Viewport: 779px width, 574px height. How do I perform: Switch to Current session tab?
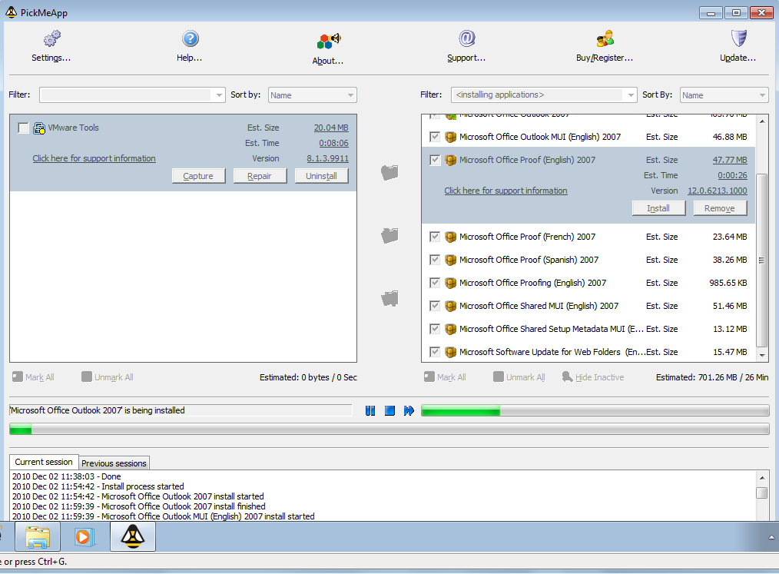(x=44, y=462)
